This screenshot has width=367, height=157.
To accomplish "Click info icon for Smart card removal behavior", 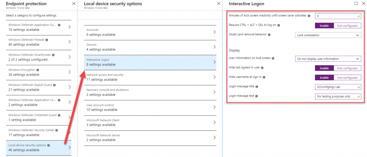I will [269, 35].
